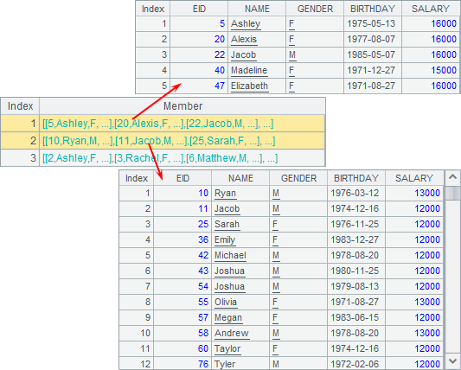Click scrollbar down arrow in bottom table
This screenshot has height=370, width=461.
click(452, 360)
